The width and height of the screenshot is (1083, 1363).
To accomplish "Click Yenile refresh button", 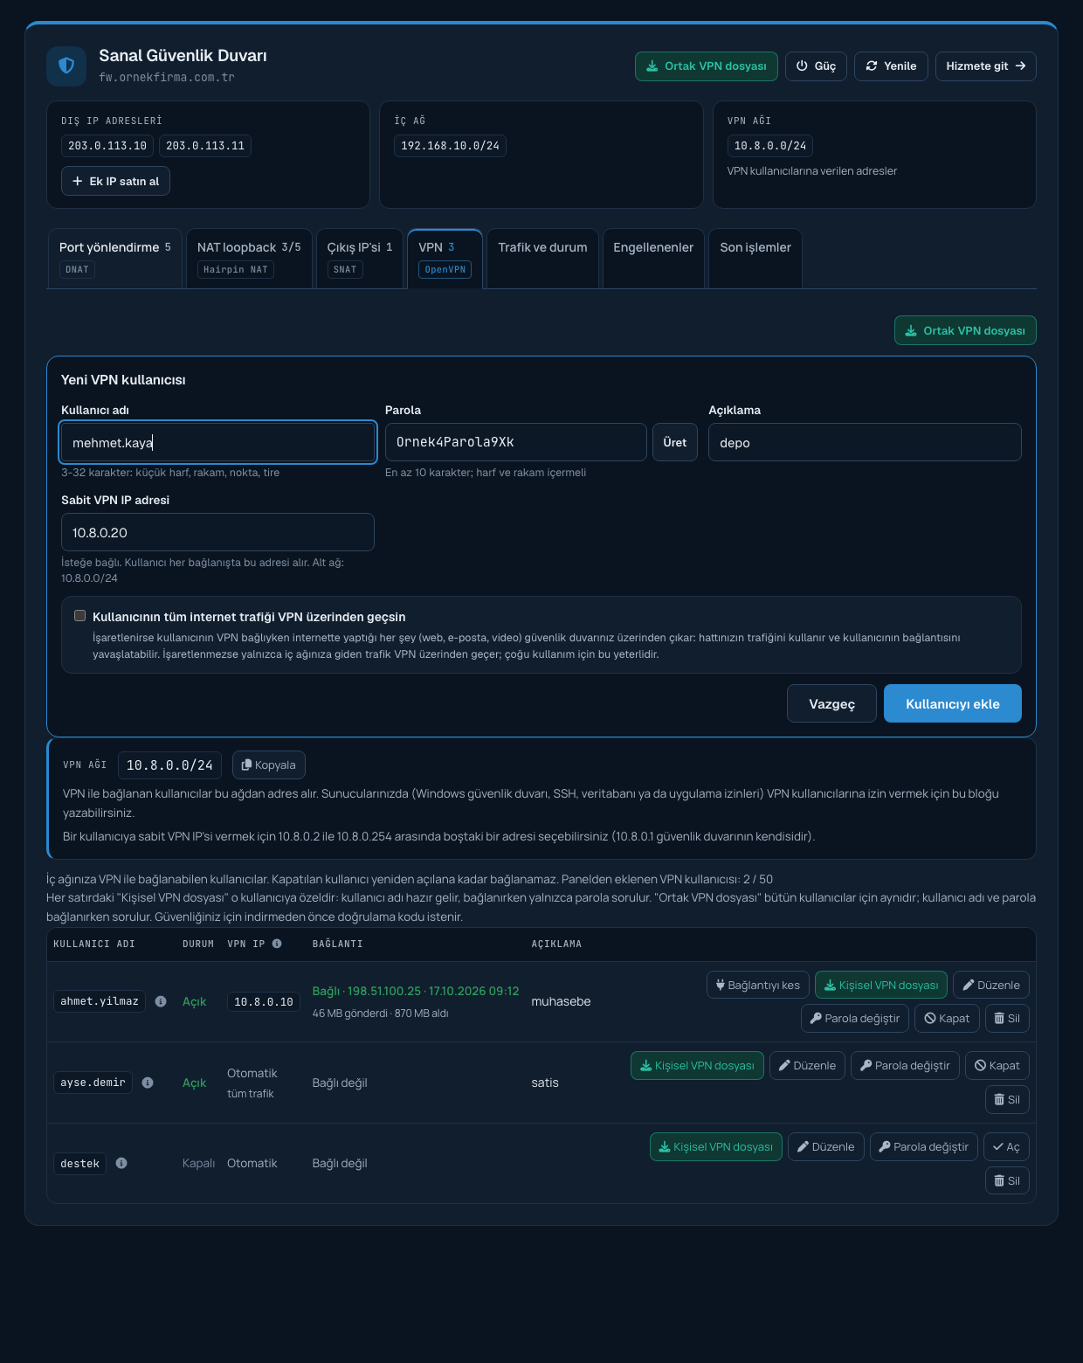I will point(891,66).
